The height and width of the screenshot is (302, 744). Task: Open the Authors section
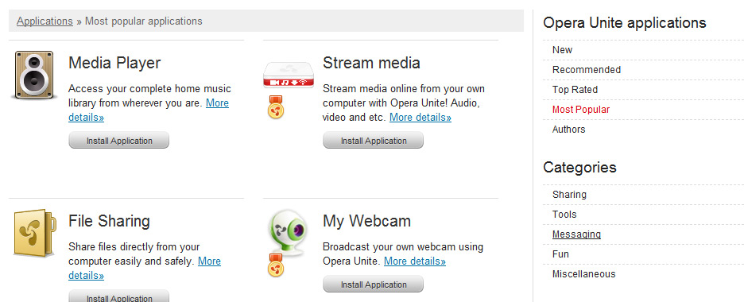pos(569,130)
